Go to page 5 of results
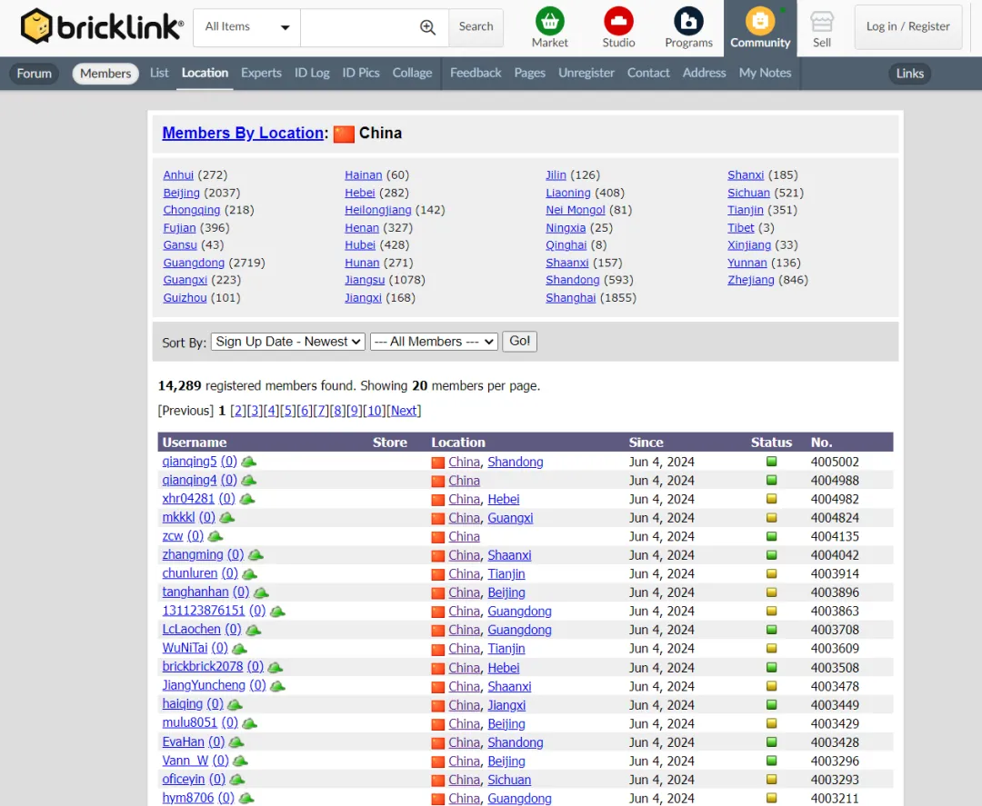The height and width of the screenshot is (806, 982). coord(288,411)
